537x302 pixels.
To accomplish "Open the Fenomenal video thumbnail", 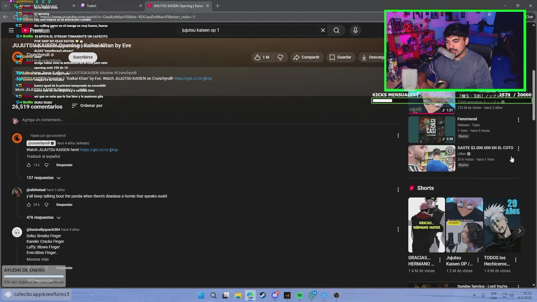I will tap(432, 130).
